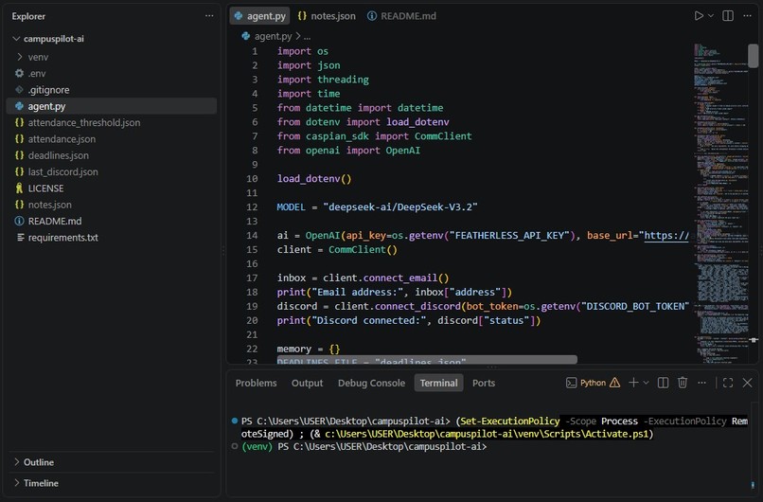Switch to the README.md editor tab
This screenshot has width=763, height=502.
click(x=401, y=16)
